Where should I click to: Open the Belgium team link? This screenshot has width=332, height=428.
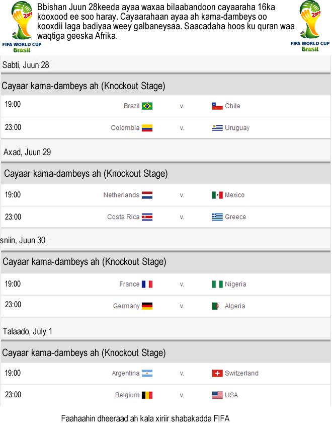click(x=127, y=395)
